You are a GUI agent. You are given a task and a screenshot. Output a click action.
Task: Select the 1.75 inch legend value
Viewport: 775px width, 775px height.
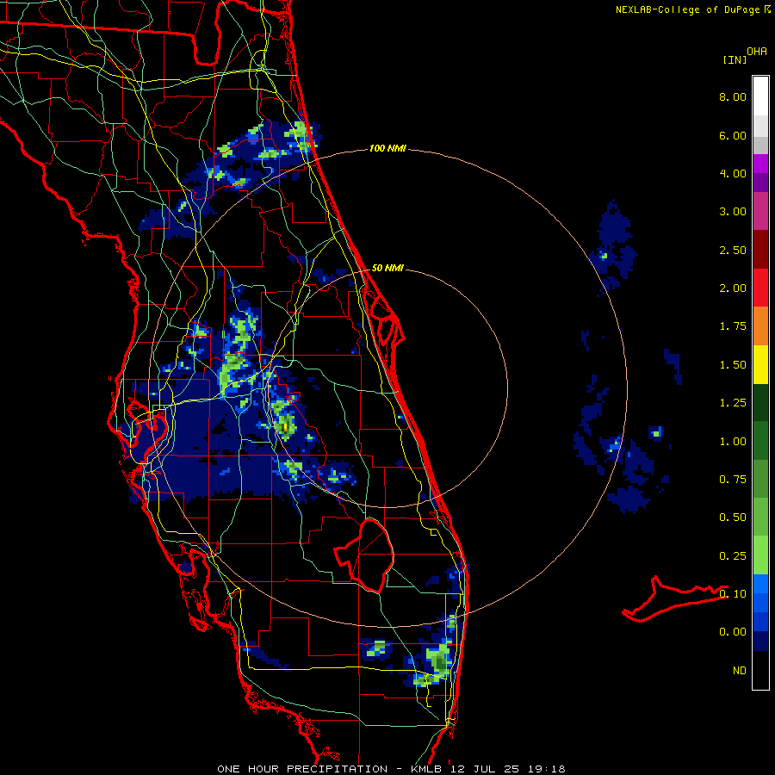pyautogui.click(x=733, y=326)
